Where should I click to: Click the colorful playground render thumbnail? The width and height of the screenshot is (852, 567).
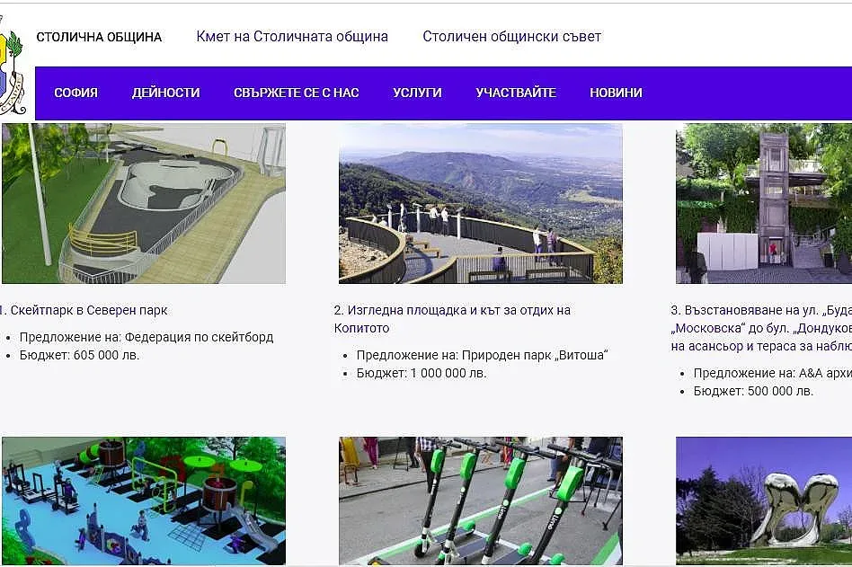tap(144, 501)
